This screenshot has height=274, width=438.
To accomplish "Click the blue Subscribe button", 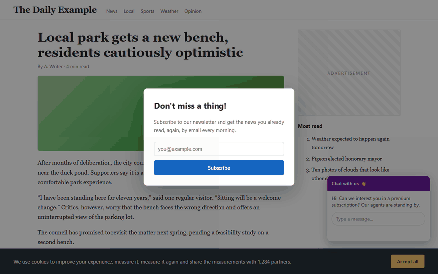I will (219, 168).
